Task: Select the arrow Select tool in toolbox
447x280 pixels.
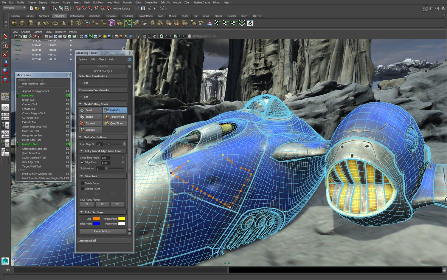Action: 5,36
